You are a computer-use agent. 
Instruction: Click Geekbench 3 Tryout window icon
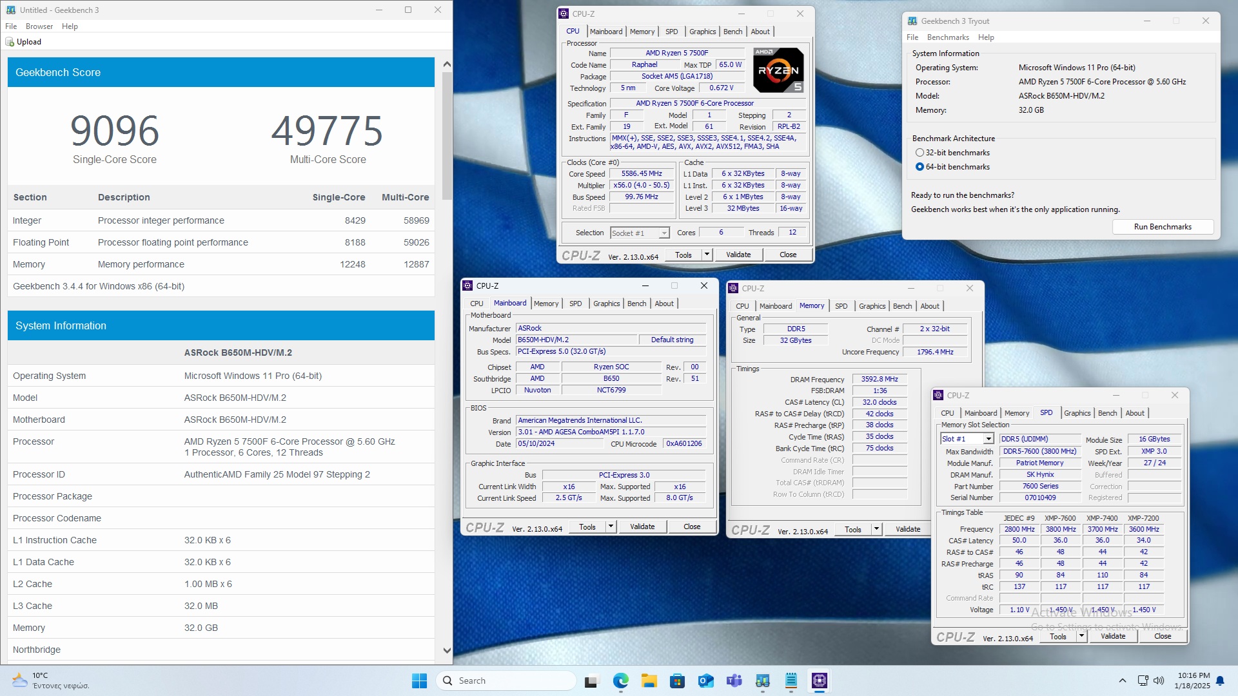(x=913, y=21)
